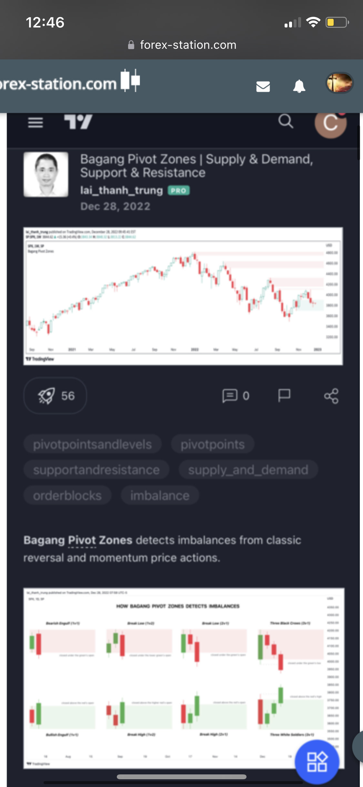Boost the script with rocket button

55,396
